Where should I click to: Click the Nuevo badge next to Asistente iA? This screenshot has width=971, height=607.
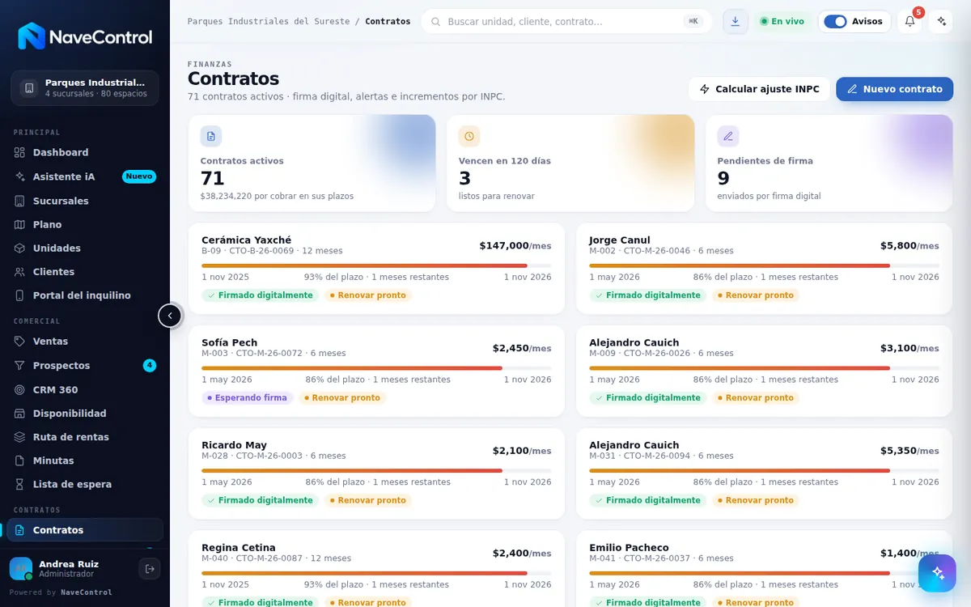tap(139, 176)
